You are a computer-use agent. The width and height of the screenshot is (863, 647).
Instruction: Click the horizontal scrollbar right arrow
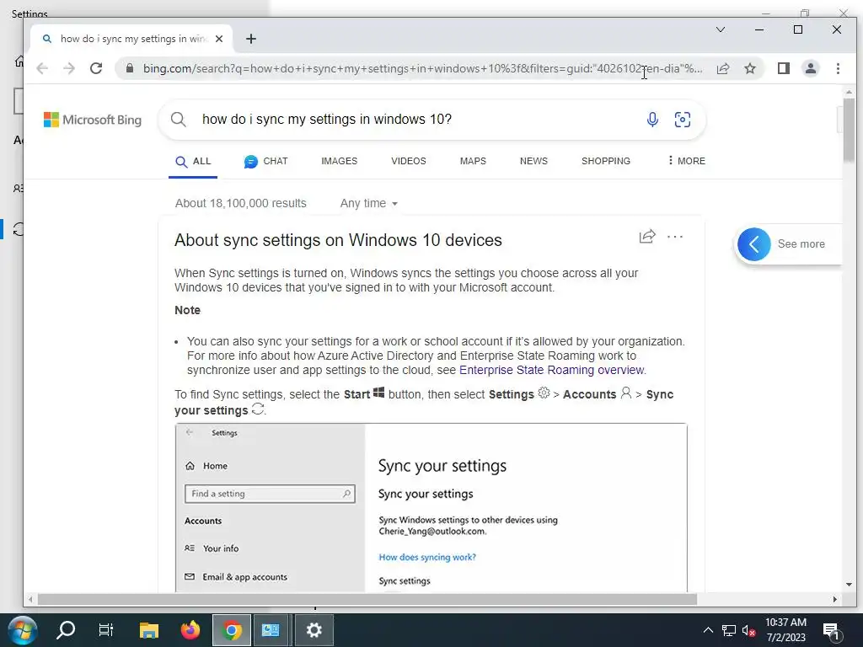click(x=835, y=599)
